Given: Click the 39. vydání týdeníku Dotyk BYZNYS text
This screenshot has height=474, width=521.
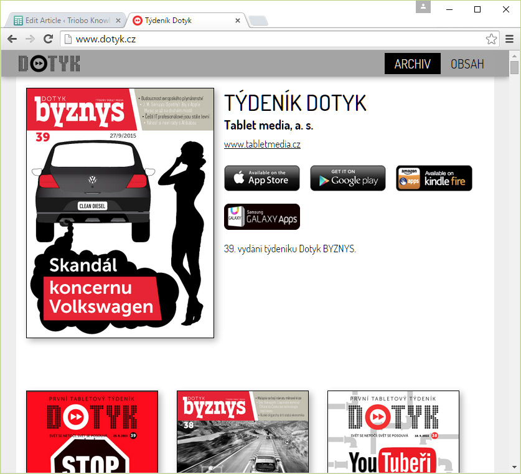Looking at the screenshot, I should point(289,249).
